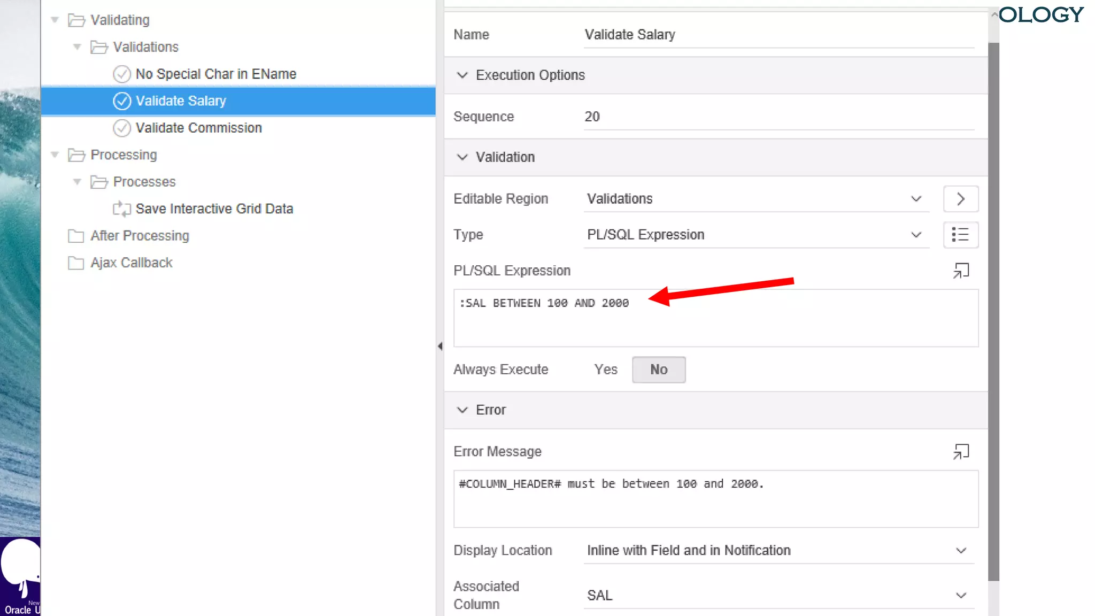Open code editor for Error Message
Viewport: 1095px width, 616px height.
[961, 452]
